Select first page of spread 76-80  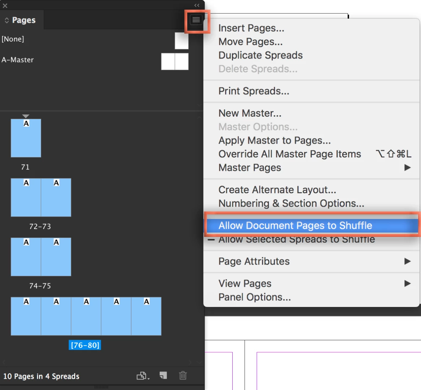tap(26, 316)
